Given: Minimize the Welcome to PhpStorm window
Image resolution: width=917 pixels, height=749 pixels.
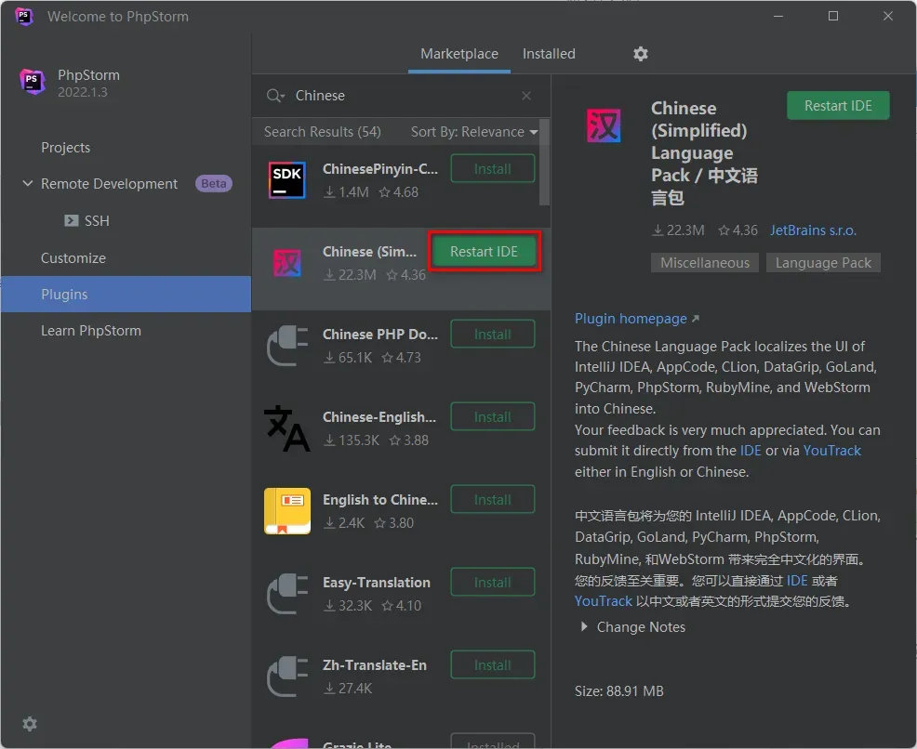Looking at the screenshot, I should point(778,17).
